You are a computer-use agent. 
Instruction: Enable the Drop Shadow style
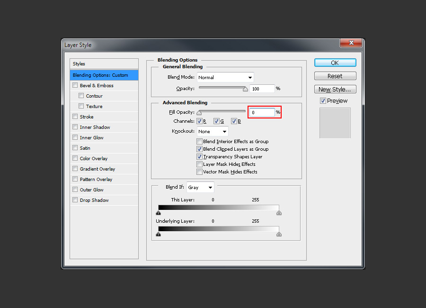pyautogui.click(x=74, y=200)
